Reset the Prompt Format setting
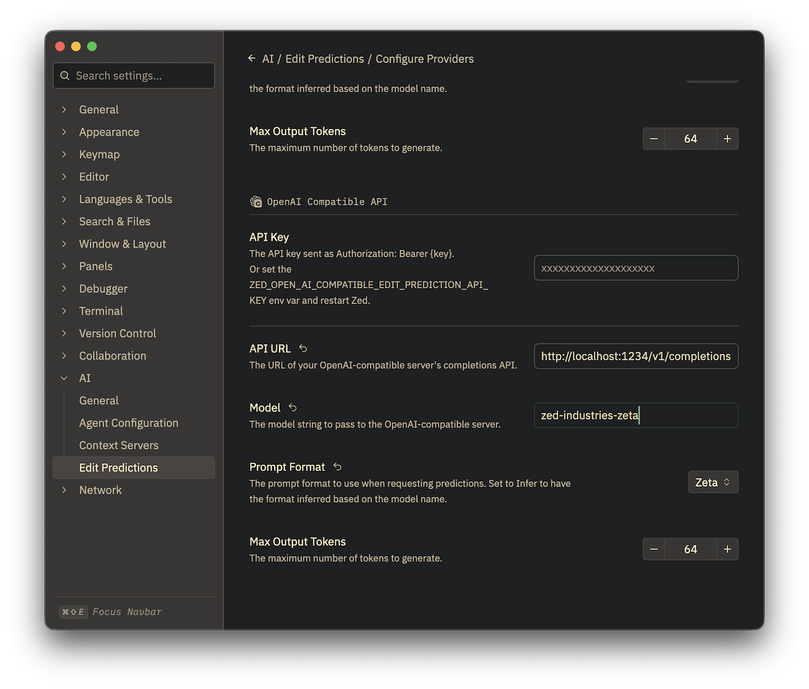The width and height of the screenshot is (809, 689). (x=338, y=467)
